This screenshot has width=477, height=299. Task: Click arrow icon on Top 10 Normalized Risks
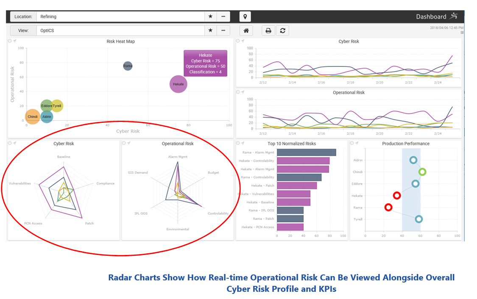[243, 143]
